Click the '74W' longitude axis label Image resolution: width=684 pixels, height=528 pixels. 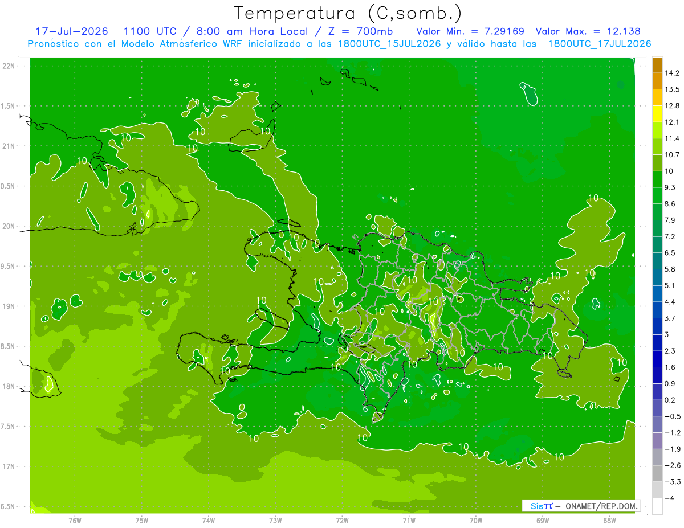208,521
